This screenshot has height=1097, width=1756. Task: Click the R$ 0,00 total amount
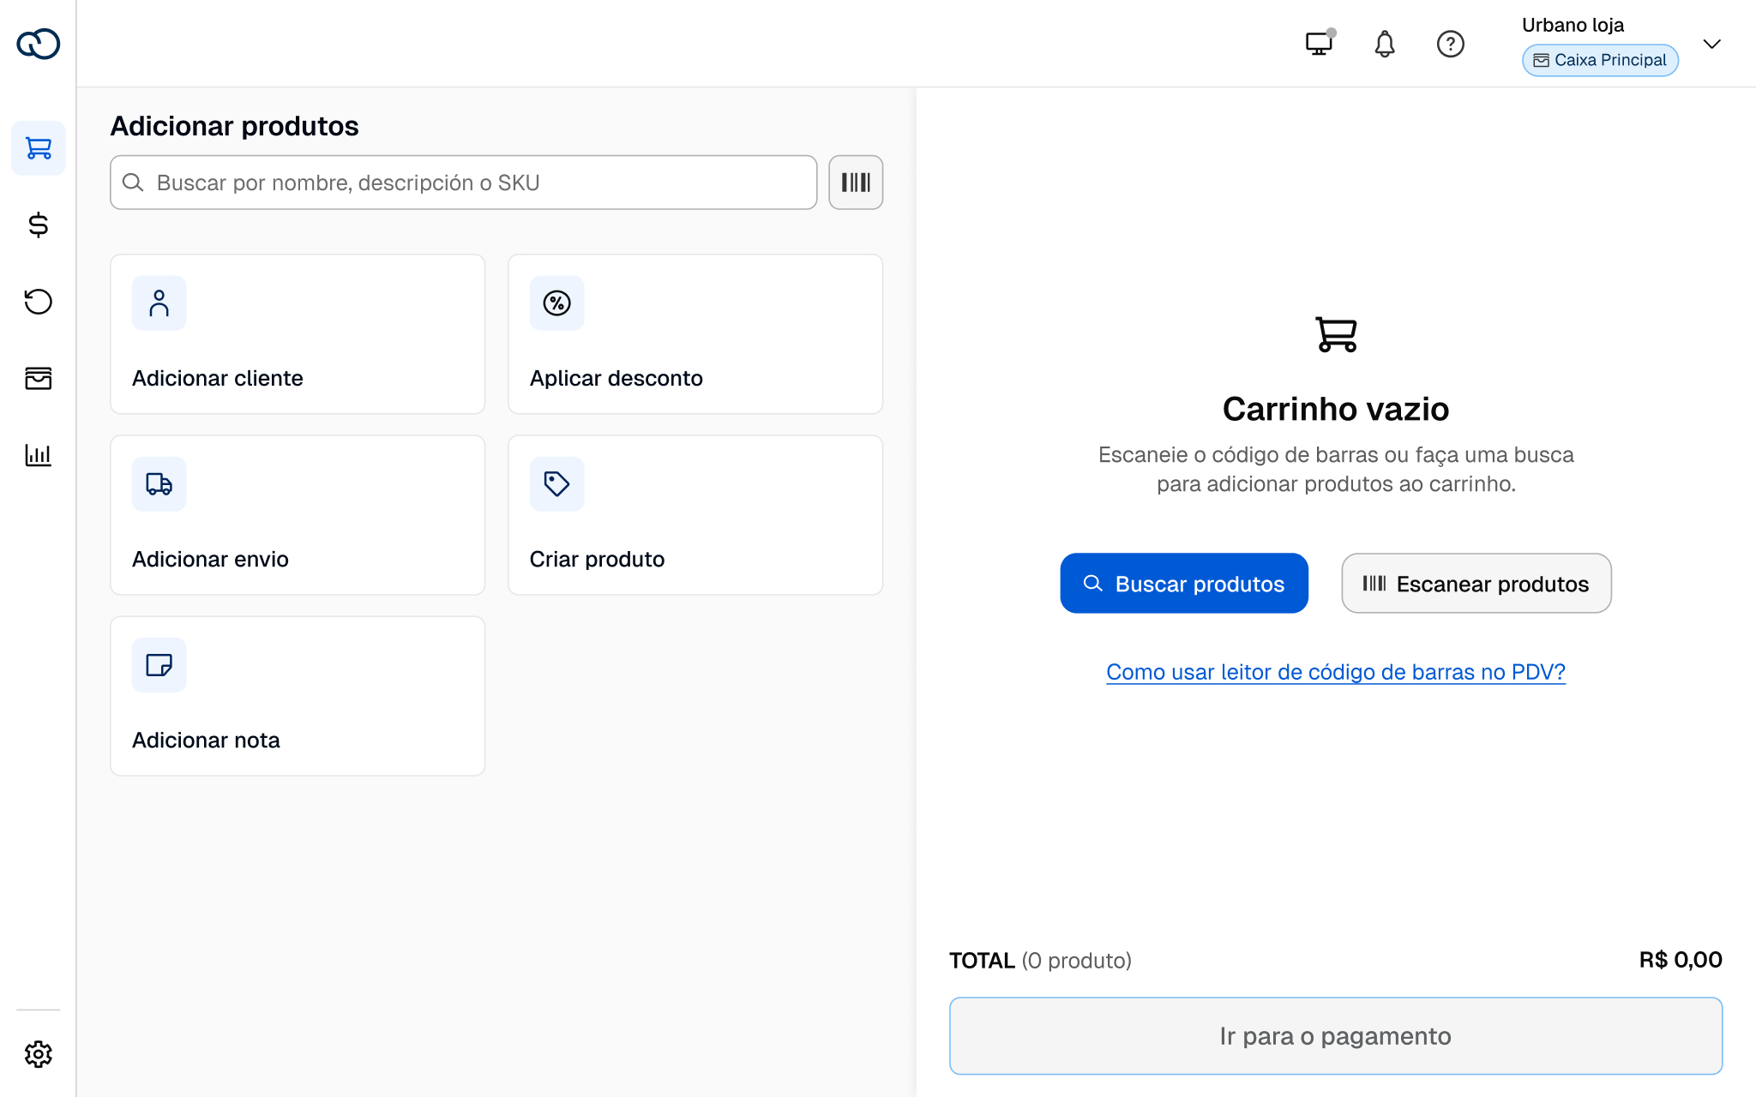tap(1681, 960)
